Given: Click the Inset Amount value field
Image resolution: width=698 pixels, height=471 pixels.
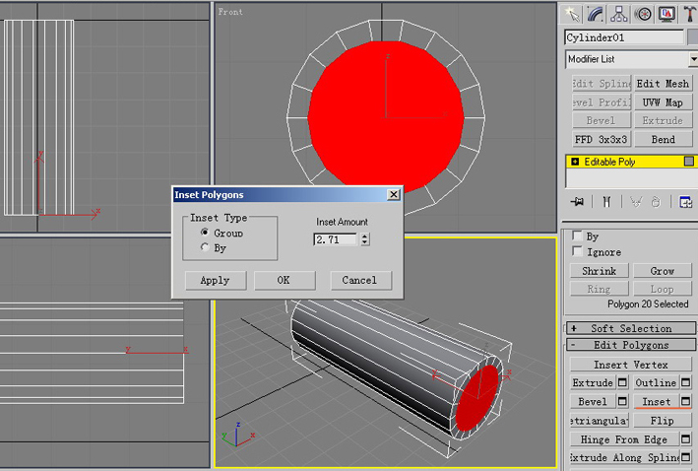Looking at the screenshot, I should coord(336,239).
